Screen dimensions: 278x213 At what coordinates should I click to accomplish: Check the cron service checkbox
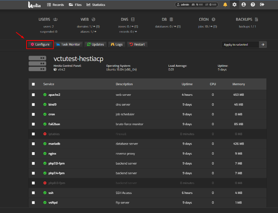(x=33, y=114)
